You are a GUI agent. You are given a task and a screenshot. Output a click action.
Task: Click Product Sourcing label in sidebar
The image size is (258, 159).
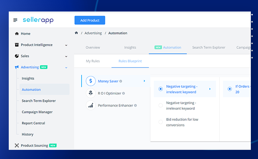tap(34, 145)
